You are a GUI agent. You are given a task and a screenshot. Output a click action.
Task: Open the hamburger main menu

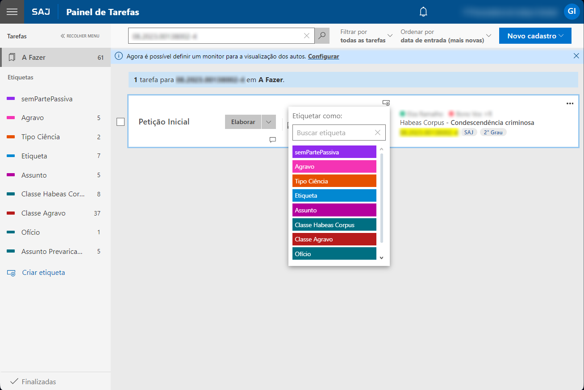[12, 12]
